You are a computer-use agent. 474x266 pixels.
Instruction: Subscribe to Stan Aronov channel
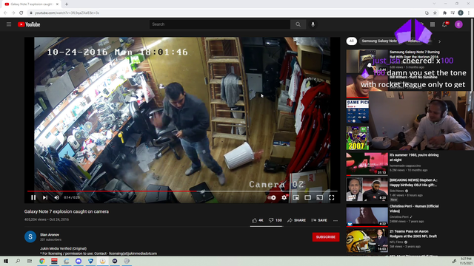[x=326, y=237]
